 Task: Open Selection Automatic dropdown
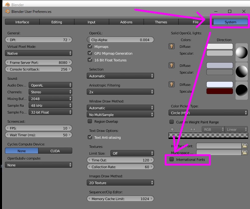click(x=120, y=76)
